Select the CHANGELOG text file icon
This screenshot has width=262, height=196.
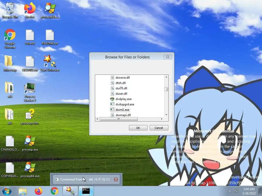10,143
